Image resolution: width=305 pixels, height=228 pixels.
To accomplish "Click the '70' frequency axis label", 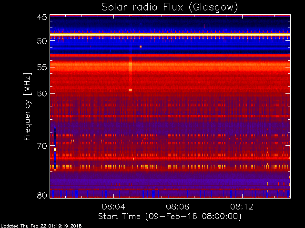I will coord(42,146).
